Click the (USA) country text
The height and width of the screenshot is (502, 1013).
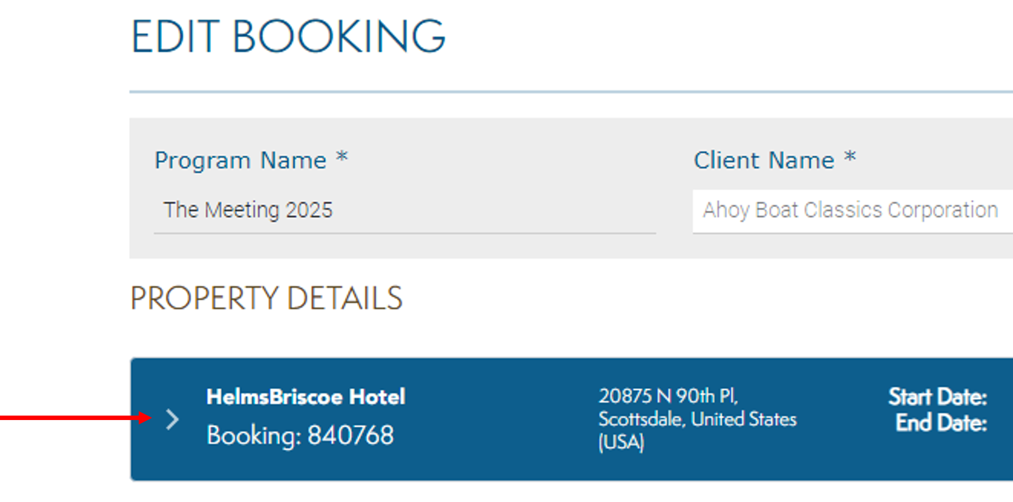[x=621, y=443]
